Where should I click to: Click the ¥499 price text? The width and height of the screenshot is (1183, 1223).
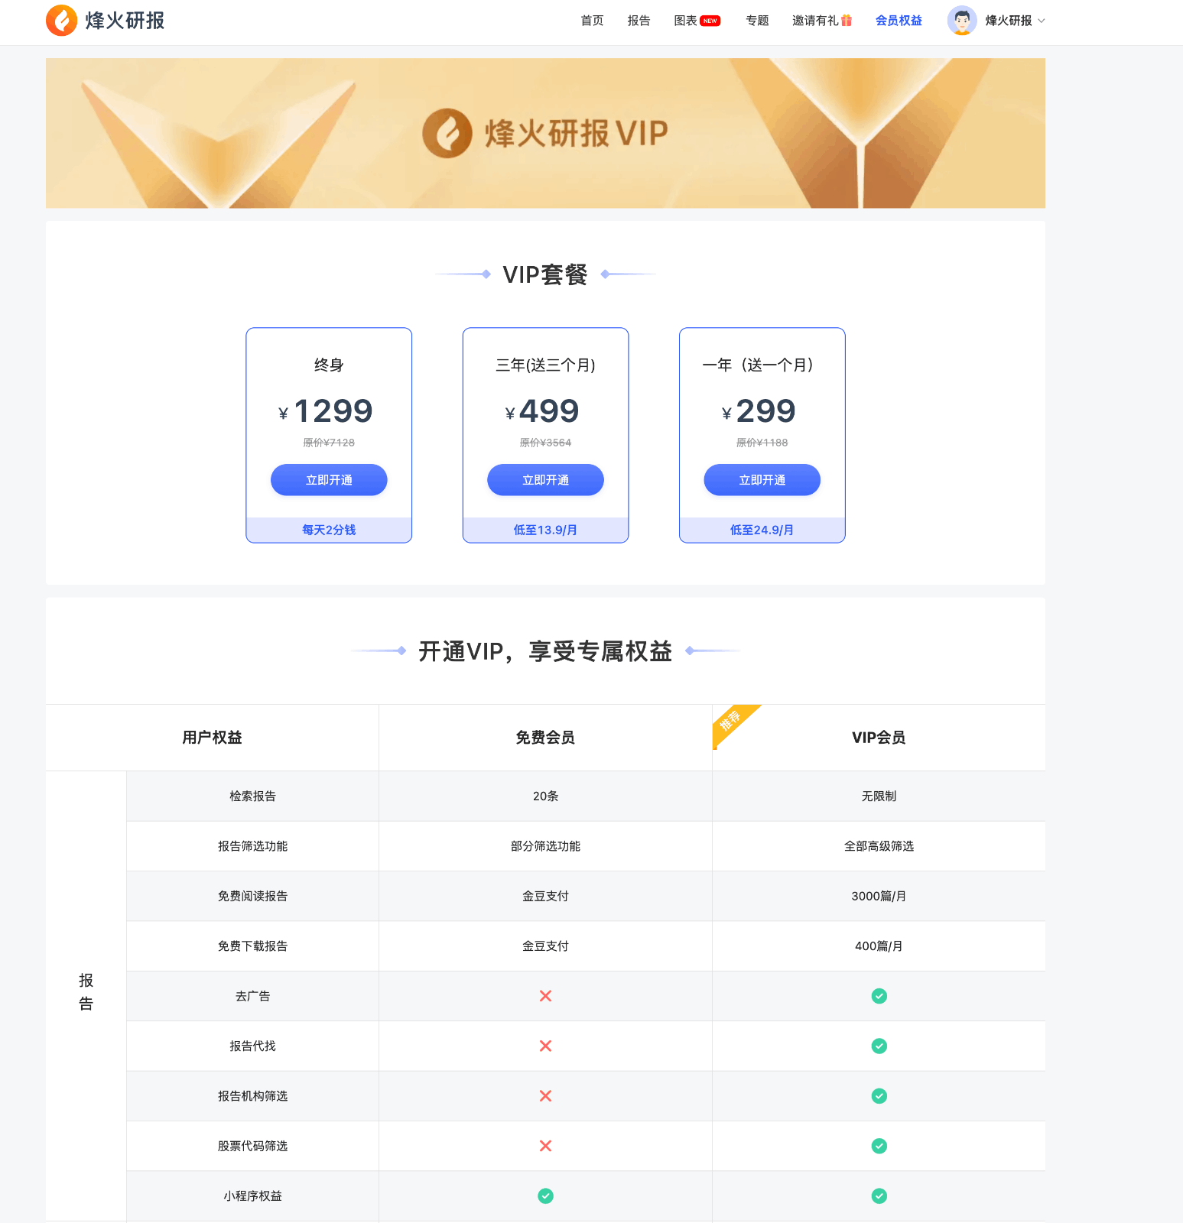(542, 411)
